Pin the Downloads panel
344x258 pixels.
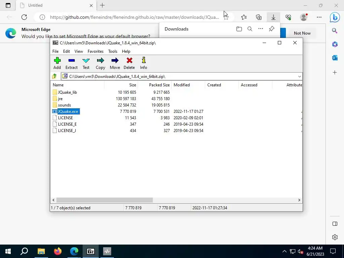click(x=271, y=29)
